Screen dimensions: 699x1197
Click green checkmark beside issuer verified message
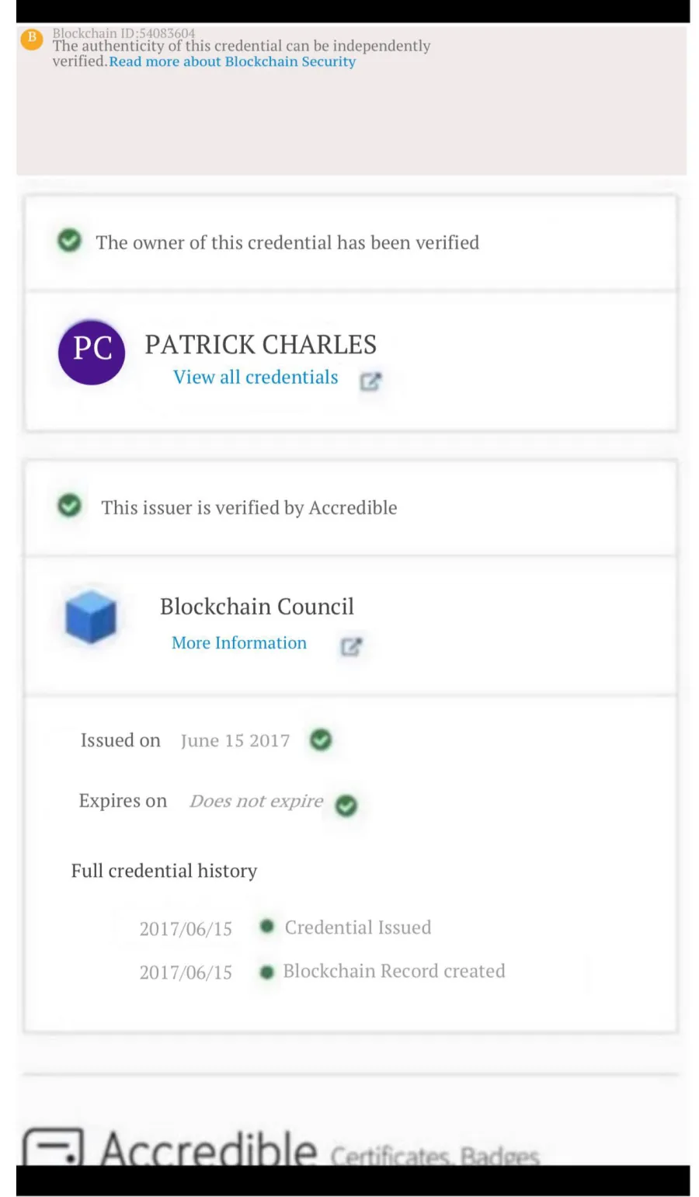[69, 506]
